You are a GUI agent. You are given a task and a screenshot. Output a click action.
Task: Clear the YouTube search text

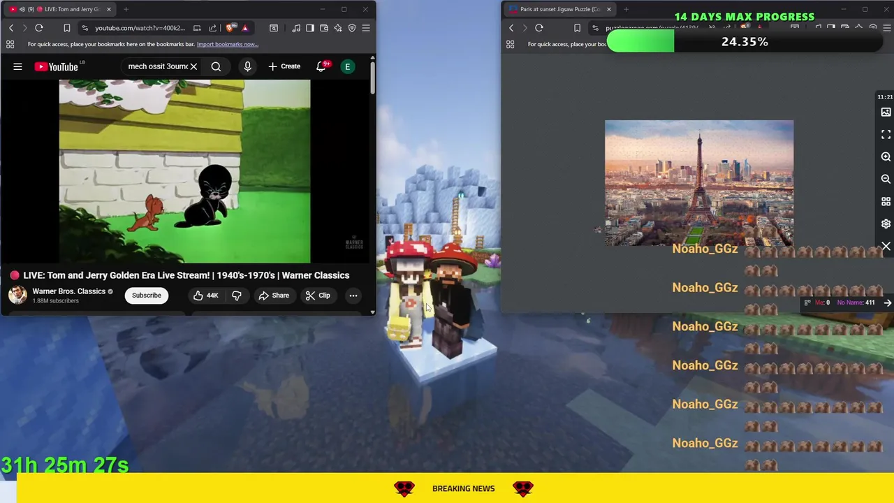click(x=193, y=66)
